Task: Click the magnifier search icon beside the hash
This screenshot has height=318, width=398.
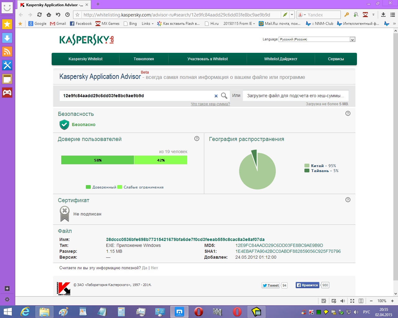Action: pyautogui.click(x=224, y=96)
